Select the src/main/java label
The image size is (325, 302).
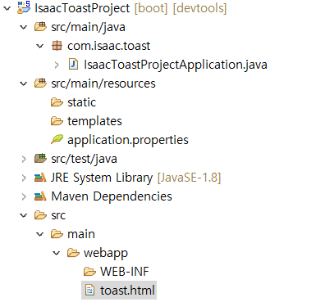tap(88, 27)
